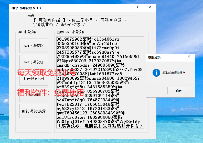Screen dimensions: 203x143
Task: Click the line fezjh22817 1765645048密码
Action: (88, 104)
